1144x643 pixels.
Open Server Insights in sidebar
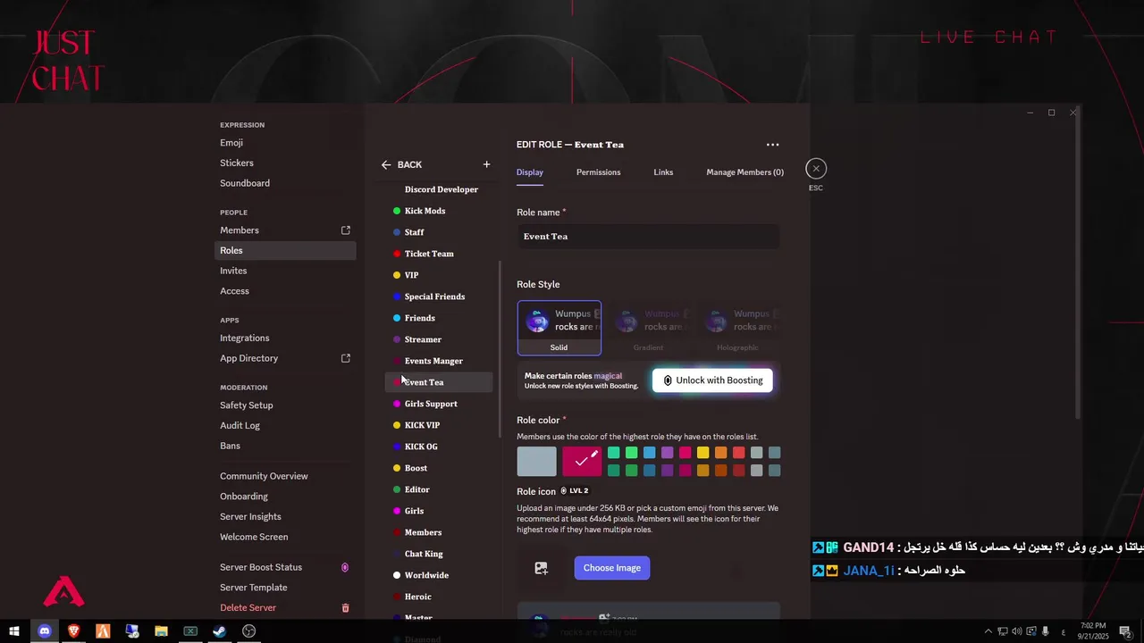(285, 517)
